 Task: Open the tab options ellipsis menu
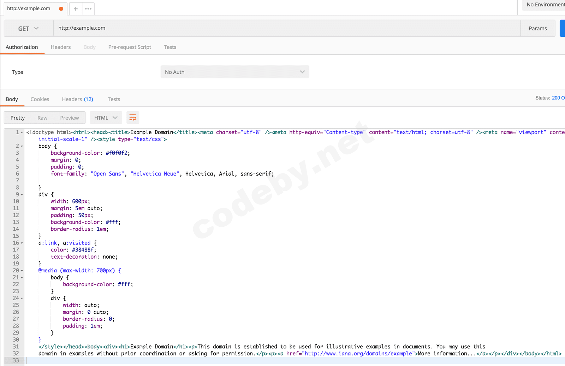(x=88, y=9)
